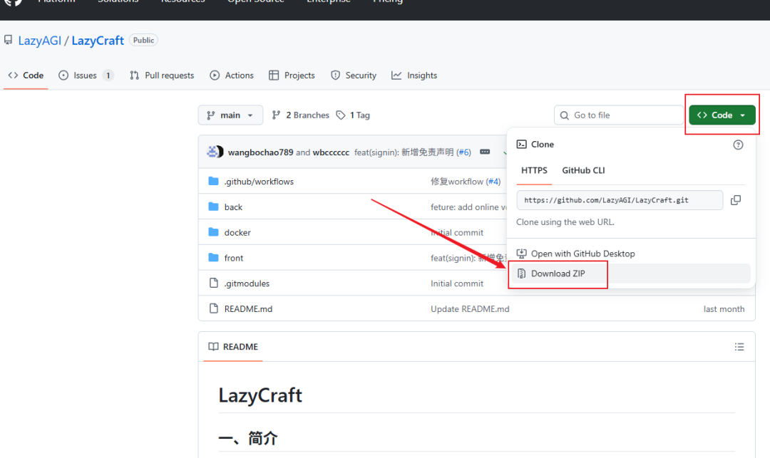Viewport: 770px width, 458px height.
Task: Select the HTTPS clone tab
Action: (x=534, y=170)
